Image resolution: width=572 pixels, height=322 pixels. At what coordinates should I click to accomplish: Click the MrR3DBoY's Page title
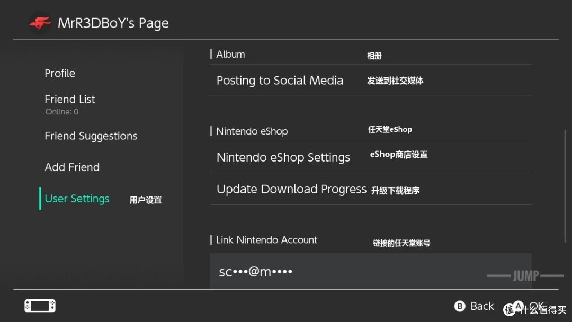[x=113, y=23]
